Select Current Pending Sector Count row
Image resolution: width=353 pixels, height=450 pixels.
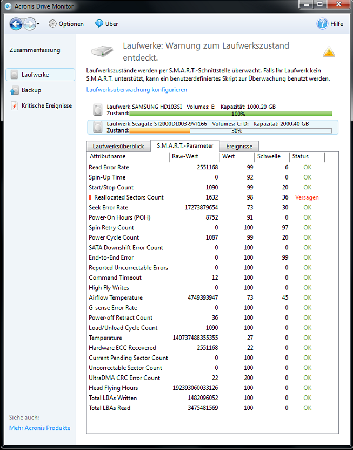(212, 358)
